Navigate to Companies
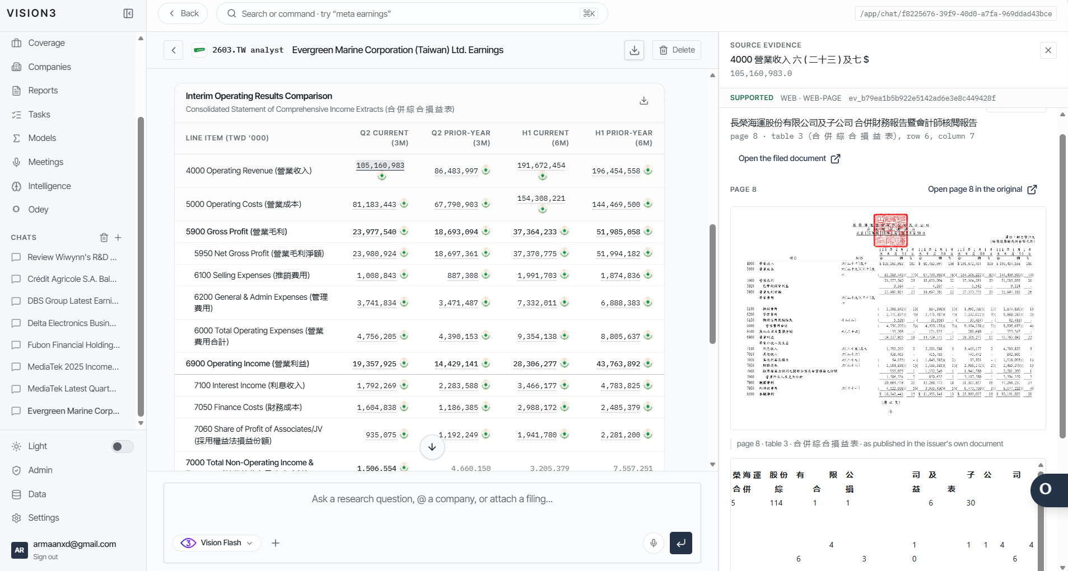This screenshot has width=1068, height=571. pyautogui.click(x=50, y=67)
